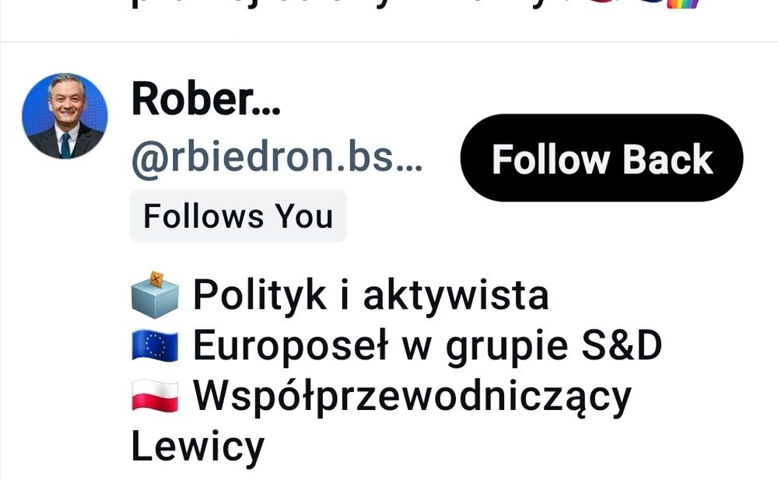
Task: Click the divider line above Rober… entry
Action: tap(389, 42)
